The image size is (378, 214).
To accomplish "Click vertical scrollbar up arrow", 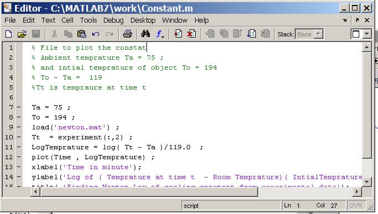I will coord(366,48).
